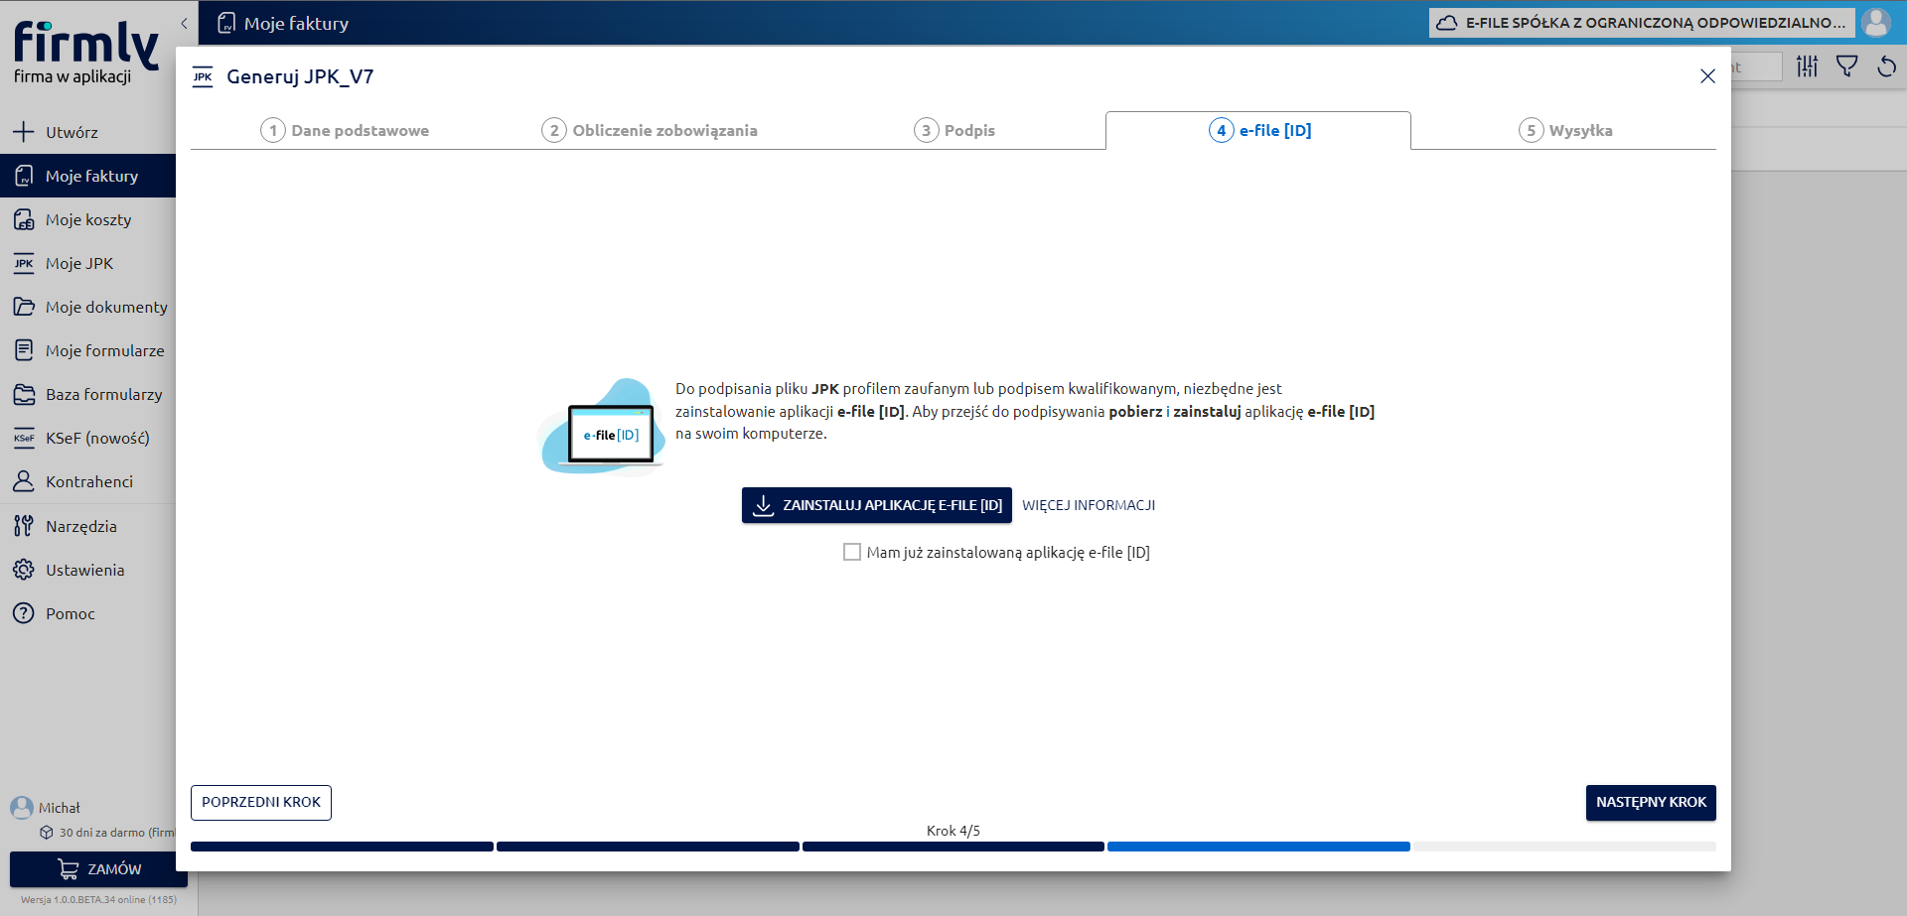Open Moje dokumenty menu item

click(87, 307)
